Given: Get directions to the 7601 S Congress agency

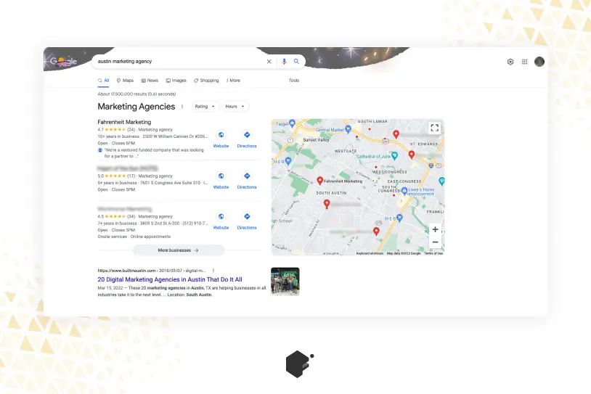Looking at the screenshot, I should point(247,180).
